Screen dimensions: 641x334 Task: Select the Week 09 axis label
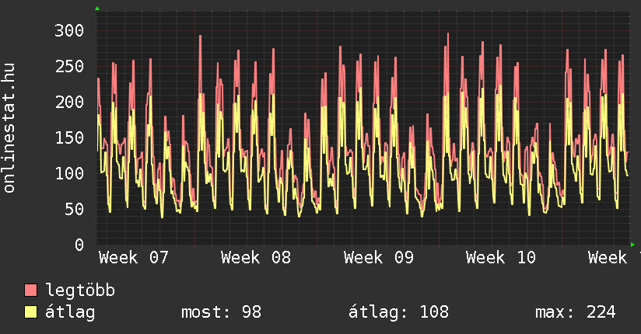[x=378, y=258]
